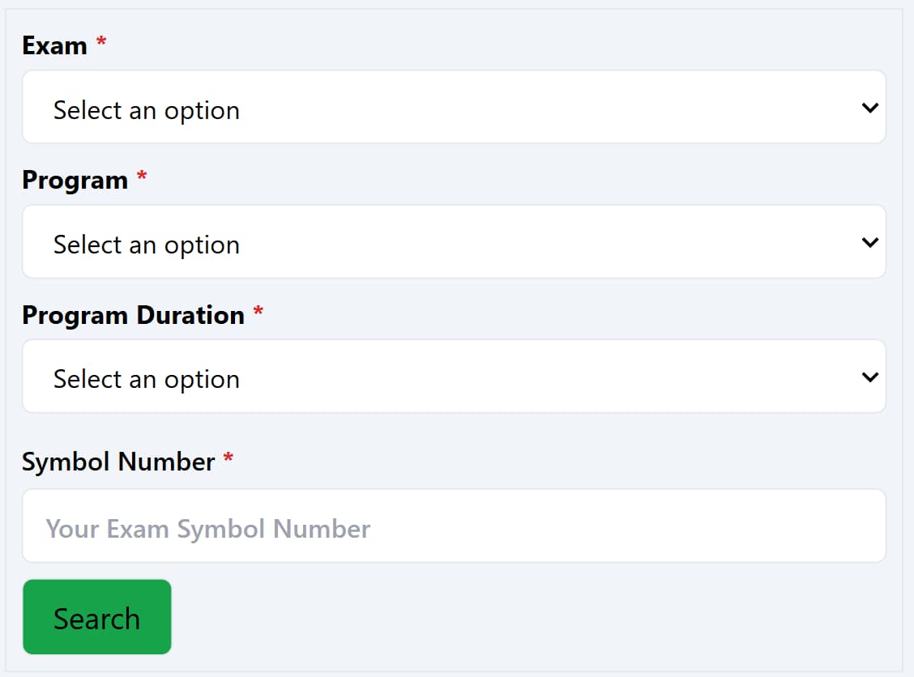The width and height of the screenshot is (914, 677).
Task: Click the Program Duration label
Action: [x=133, y=314]
